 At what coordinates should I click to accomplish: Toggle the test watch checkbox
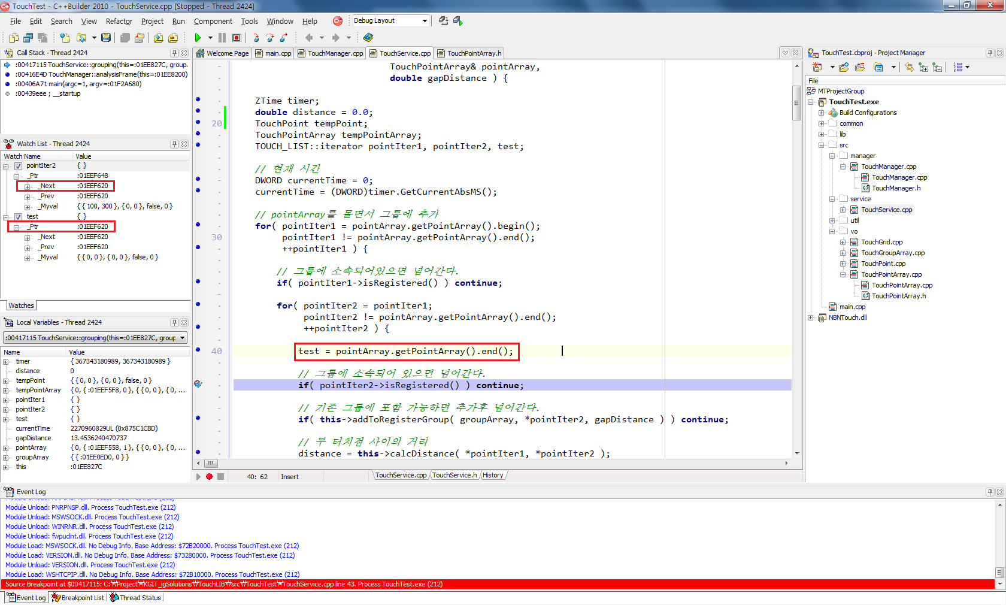(x=18, y=217)
